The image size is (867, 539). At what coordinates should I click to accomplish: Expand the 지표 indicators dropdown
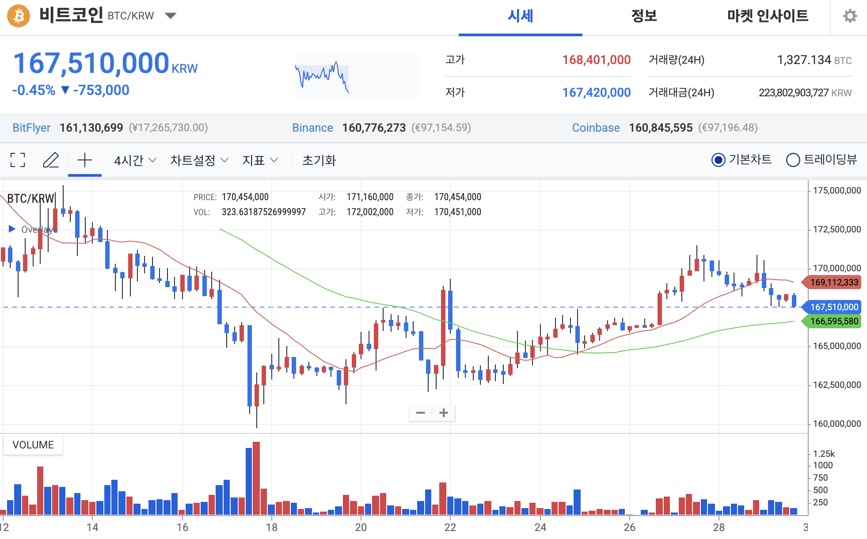[260, 160]
